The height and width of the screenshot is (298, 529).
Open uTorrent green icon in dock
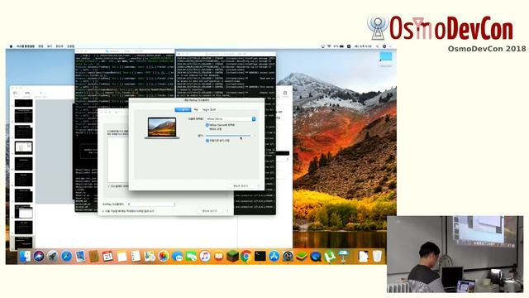329,257
